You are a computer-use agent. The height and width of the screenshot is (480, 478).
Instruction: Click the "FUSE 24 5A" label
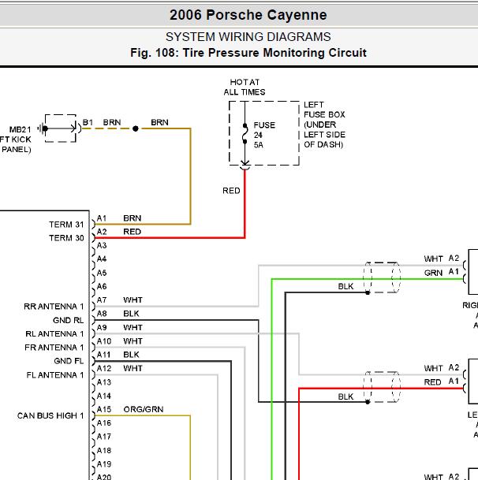pyautogui.click(x=264, y=135)
